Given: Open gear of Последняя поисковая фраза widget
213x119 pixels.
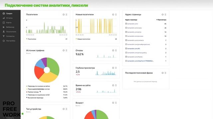Looking at the screenshot, I should pos(163,73).
